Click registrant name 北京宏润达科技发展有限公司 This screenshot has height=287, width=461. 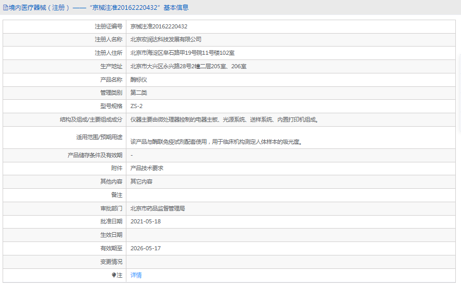coord(166,39)
